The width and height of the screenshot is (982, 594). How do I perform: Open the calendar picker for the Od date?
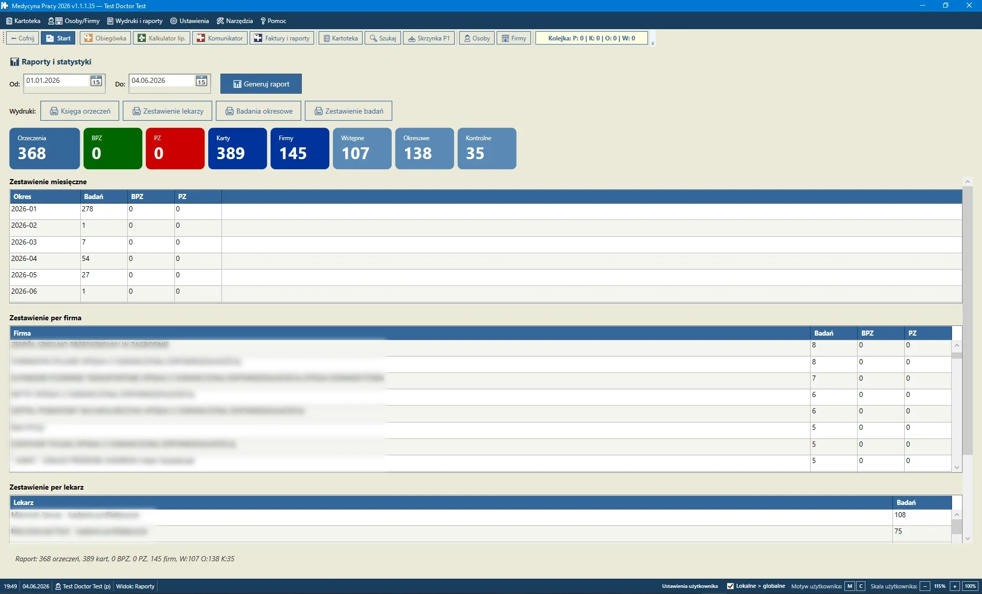96,81
